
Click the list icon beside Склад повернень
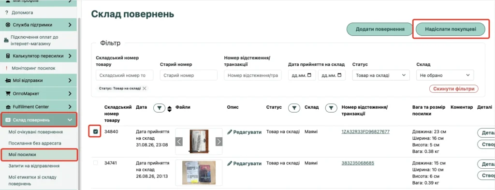(x=8, y=120)
